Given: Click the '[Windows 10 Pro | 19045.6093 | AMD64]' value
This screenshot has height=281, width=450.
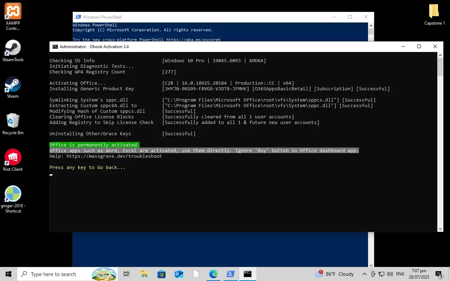Looking at the screenshot, I should coord(214,60).
